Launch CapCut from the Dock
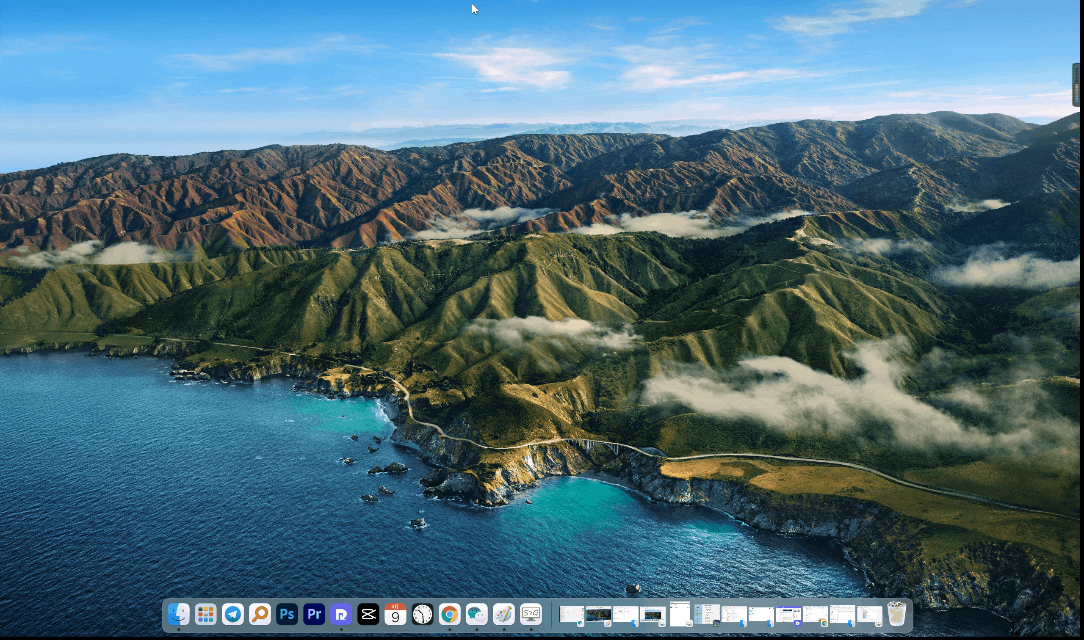The width and height of the screenshot is (1084, 640). [368, 614]
